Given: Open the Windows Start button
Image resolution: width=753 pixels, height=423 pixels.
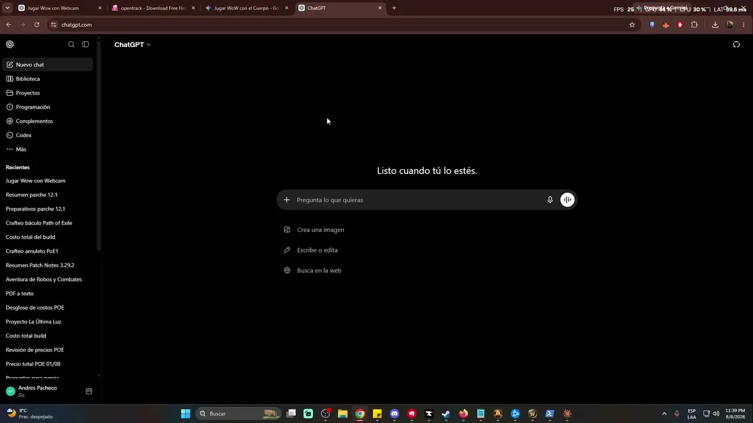Looking at the screenshot, I should point(185,414).
